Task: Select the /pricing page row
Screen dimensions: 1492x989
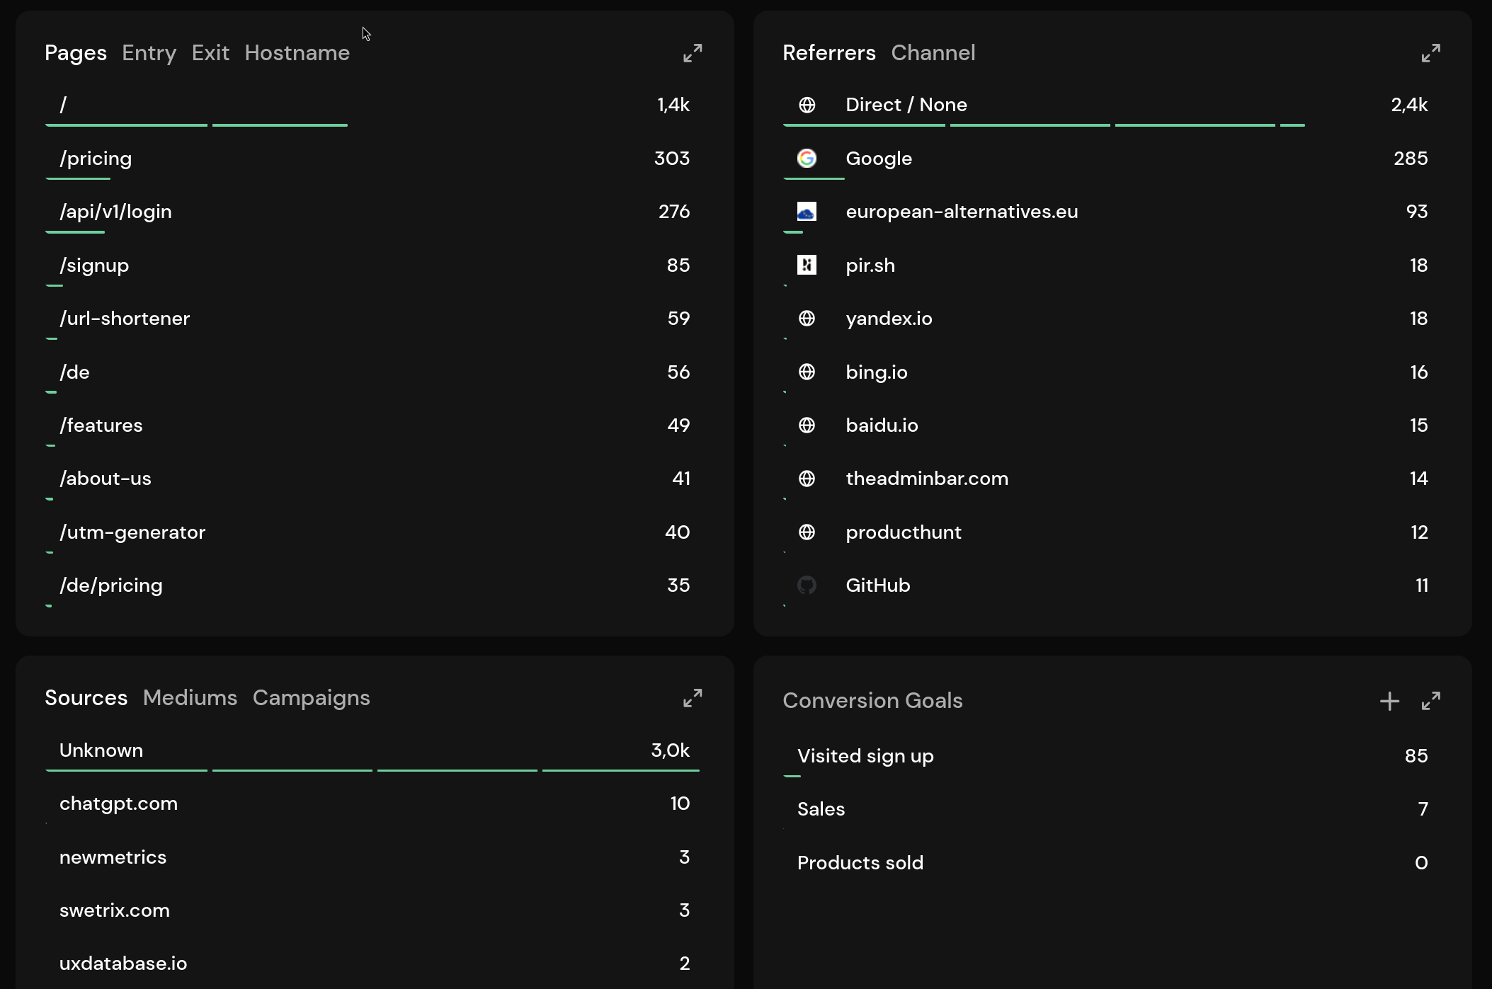Action: [x=96, y=159]
